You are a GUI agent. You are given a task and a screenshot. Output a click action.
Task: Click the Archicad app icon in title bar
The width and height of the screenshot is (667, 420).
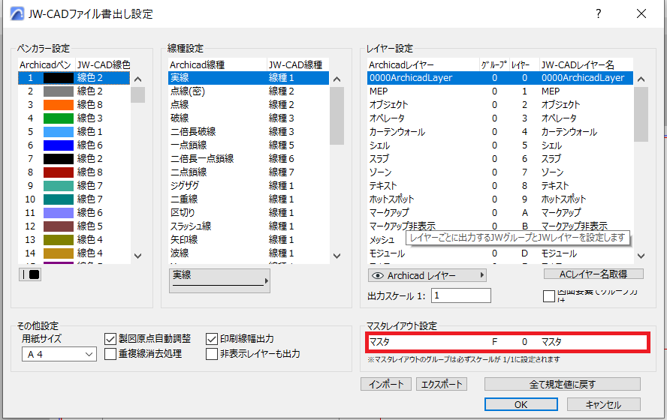pos(17,13)
